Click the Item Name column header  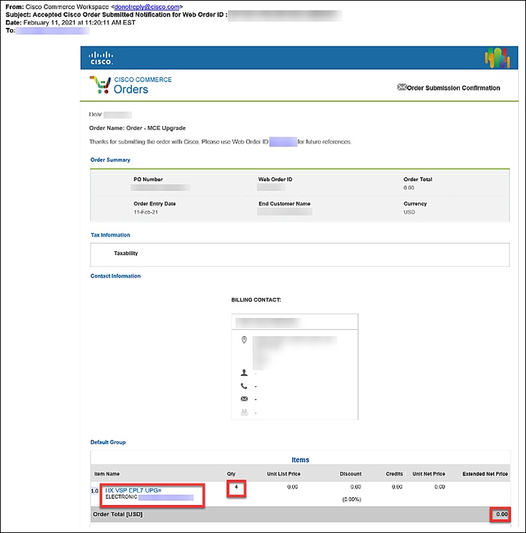coord(106,474)
